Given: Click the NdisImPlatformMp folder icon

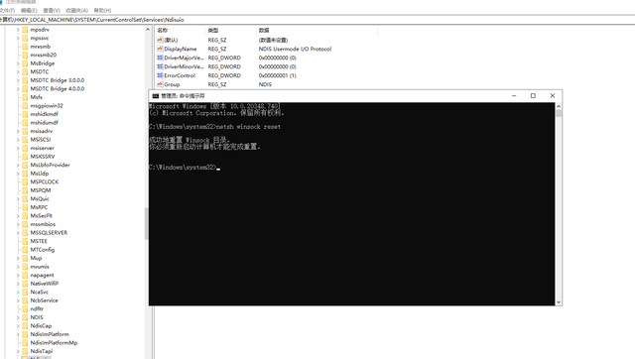Looking at the screenshot, I should (25, 342).
